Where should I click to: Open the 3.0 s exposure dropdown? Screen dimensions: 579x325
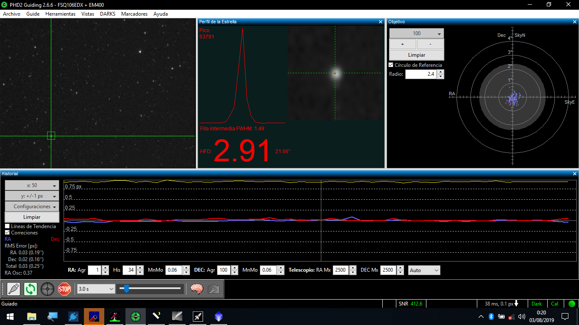pyautogui.click(x=96, y=289)
